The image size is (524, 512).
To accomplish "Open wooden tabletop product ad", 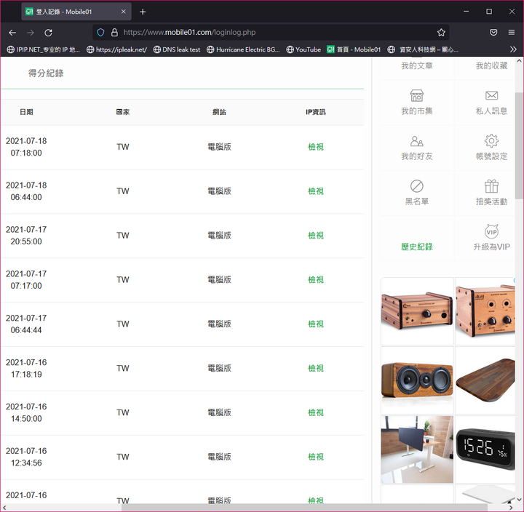I will 485,380.
